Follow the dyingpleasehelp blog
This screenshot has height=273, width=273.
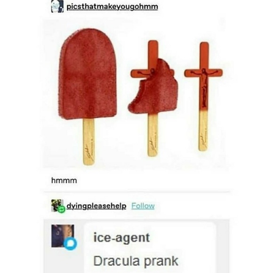pyautogui.click(x=143, y=206)
